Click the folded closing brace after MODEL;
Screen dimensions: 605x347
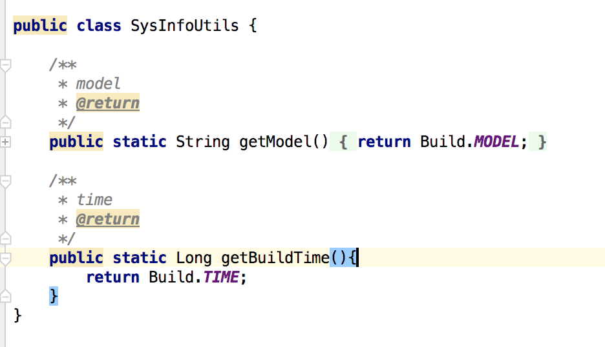(x=538, y=142)
